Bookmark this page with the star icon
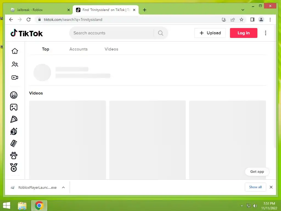 (x=241, y=20)
